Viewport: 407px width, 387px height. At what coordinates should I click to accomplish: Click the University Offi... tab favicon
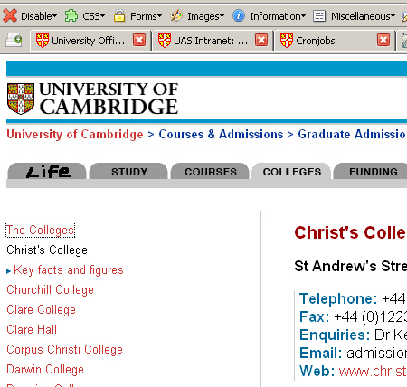click(x=43, y=41)
